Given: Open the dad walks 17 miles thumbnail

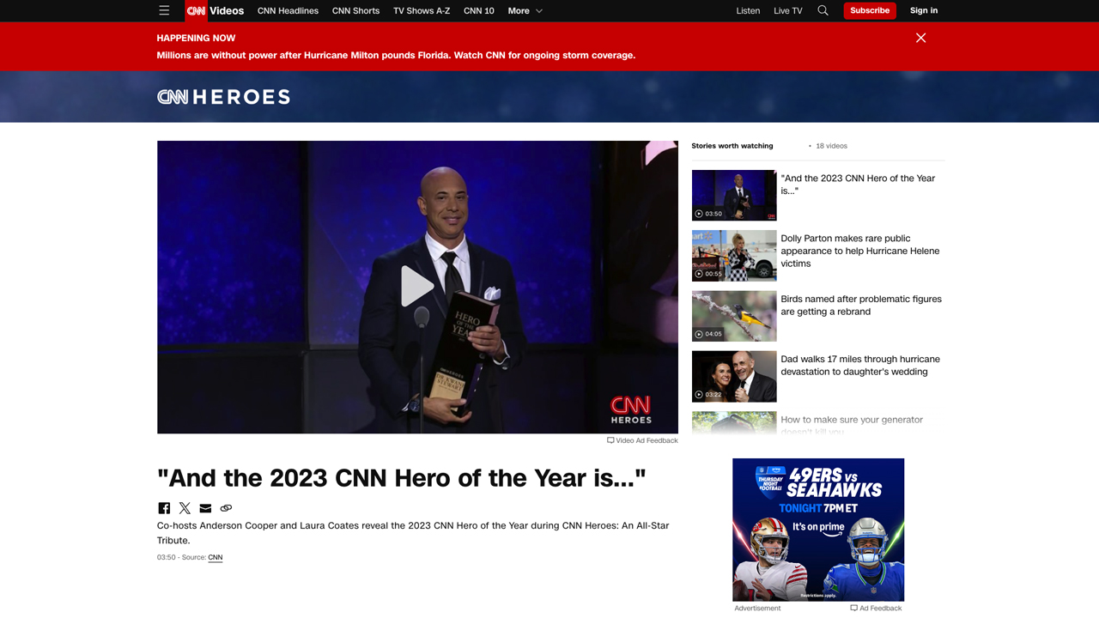Looking at the screenshot, I should (734, 376).
